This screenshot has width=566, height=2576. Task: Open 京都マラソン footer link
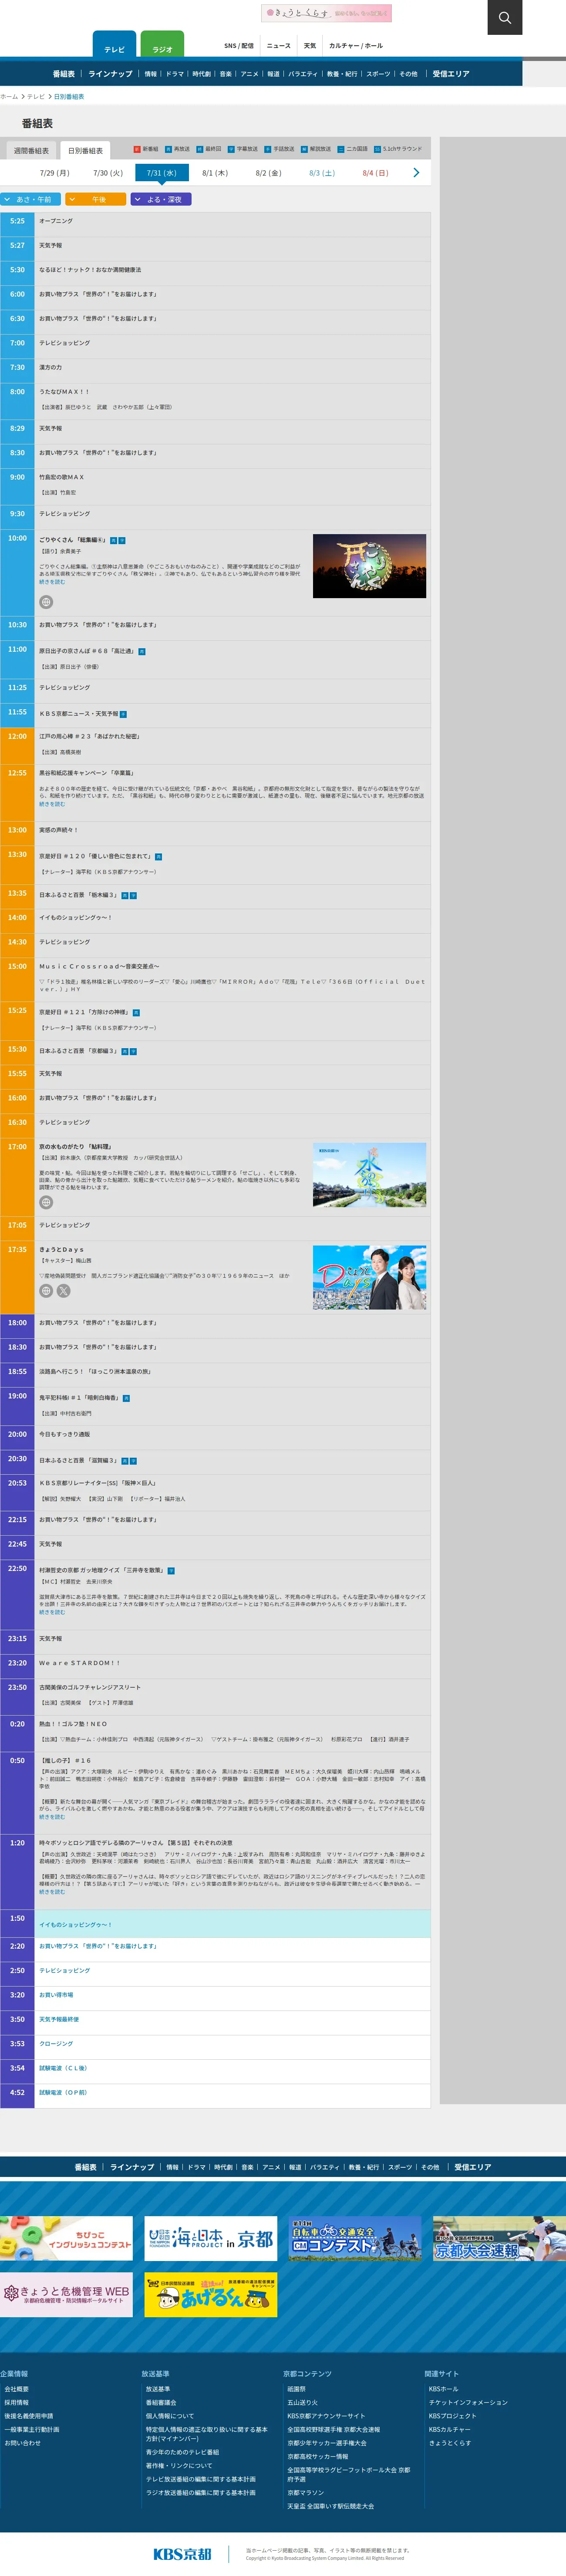[x=306, y=2493]
